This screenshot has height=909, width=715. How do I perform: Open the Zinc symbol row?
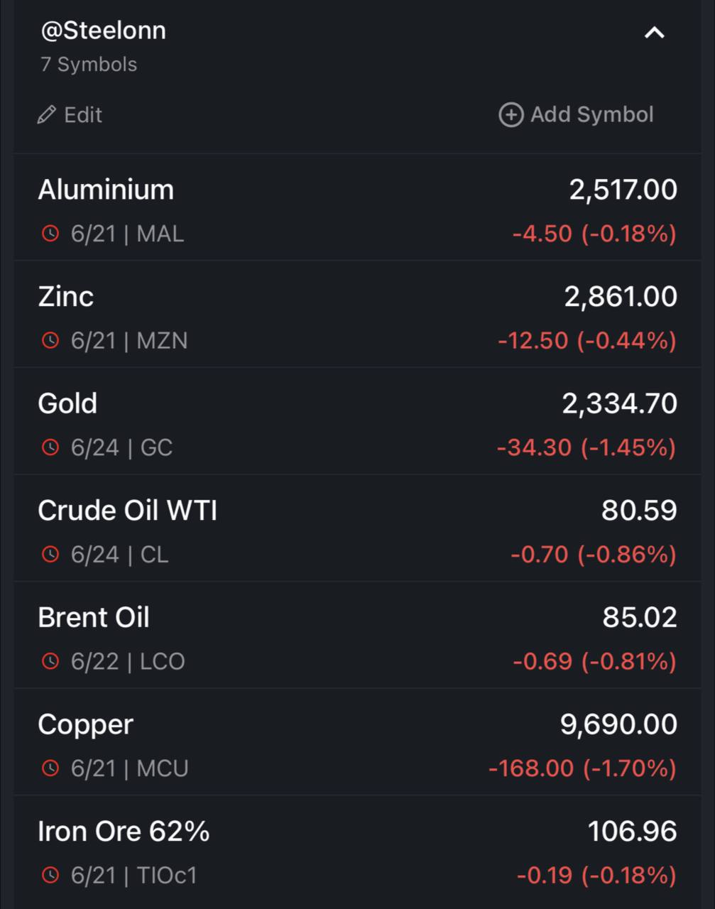pos(357,314)
